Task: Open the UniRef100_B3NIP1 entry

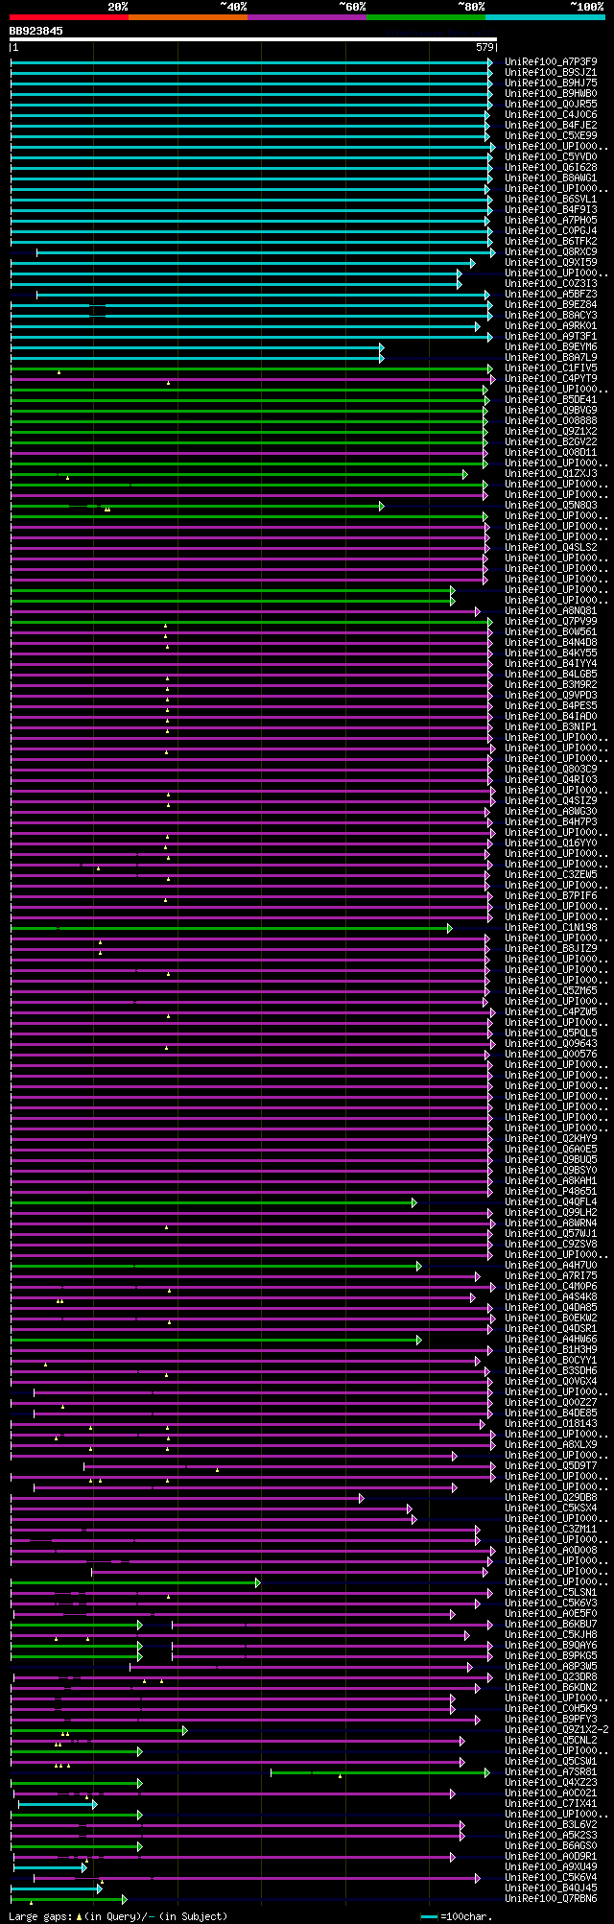Action: coord(551,726)
